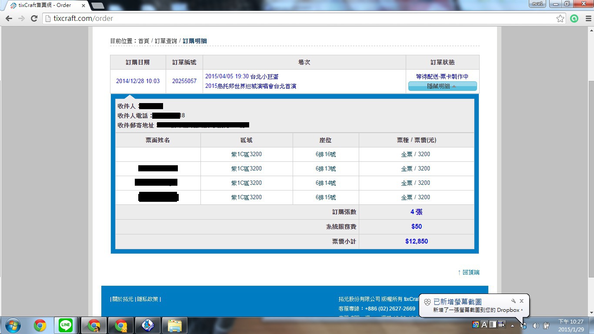This screenshot has height=334, width=594.
Task: Click the $12,850 subtotal value
Action: tap(417, 241)
